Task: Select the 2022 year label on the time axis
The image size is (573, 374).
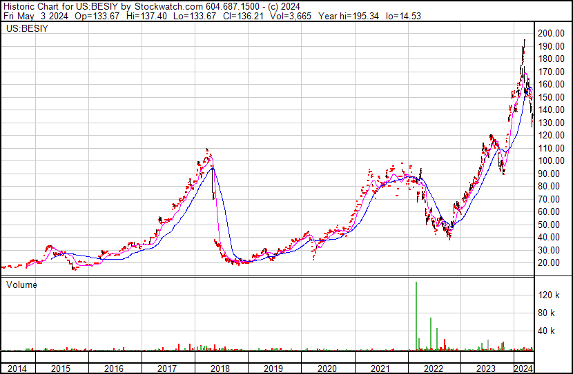Action: (434, 368)
